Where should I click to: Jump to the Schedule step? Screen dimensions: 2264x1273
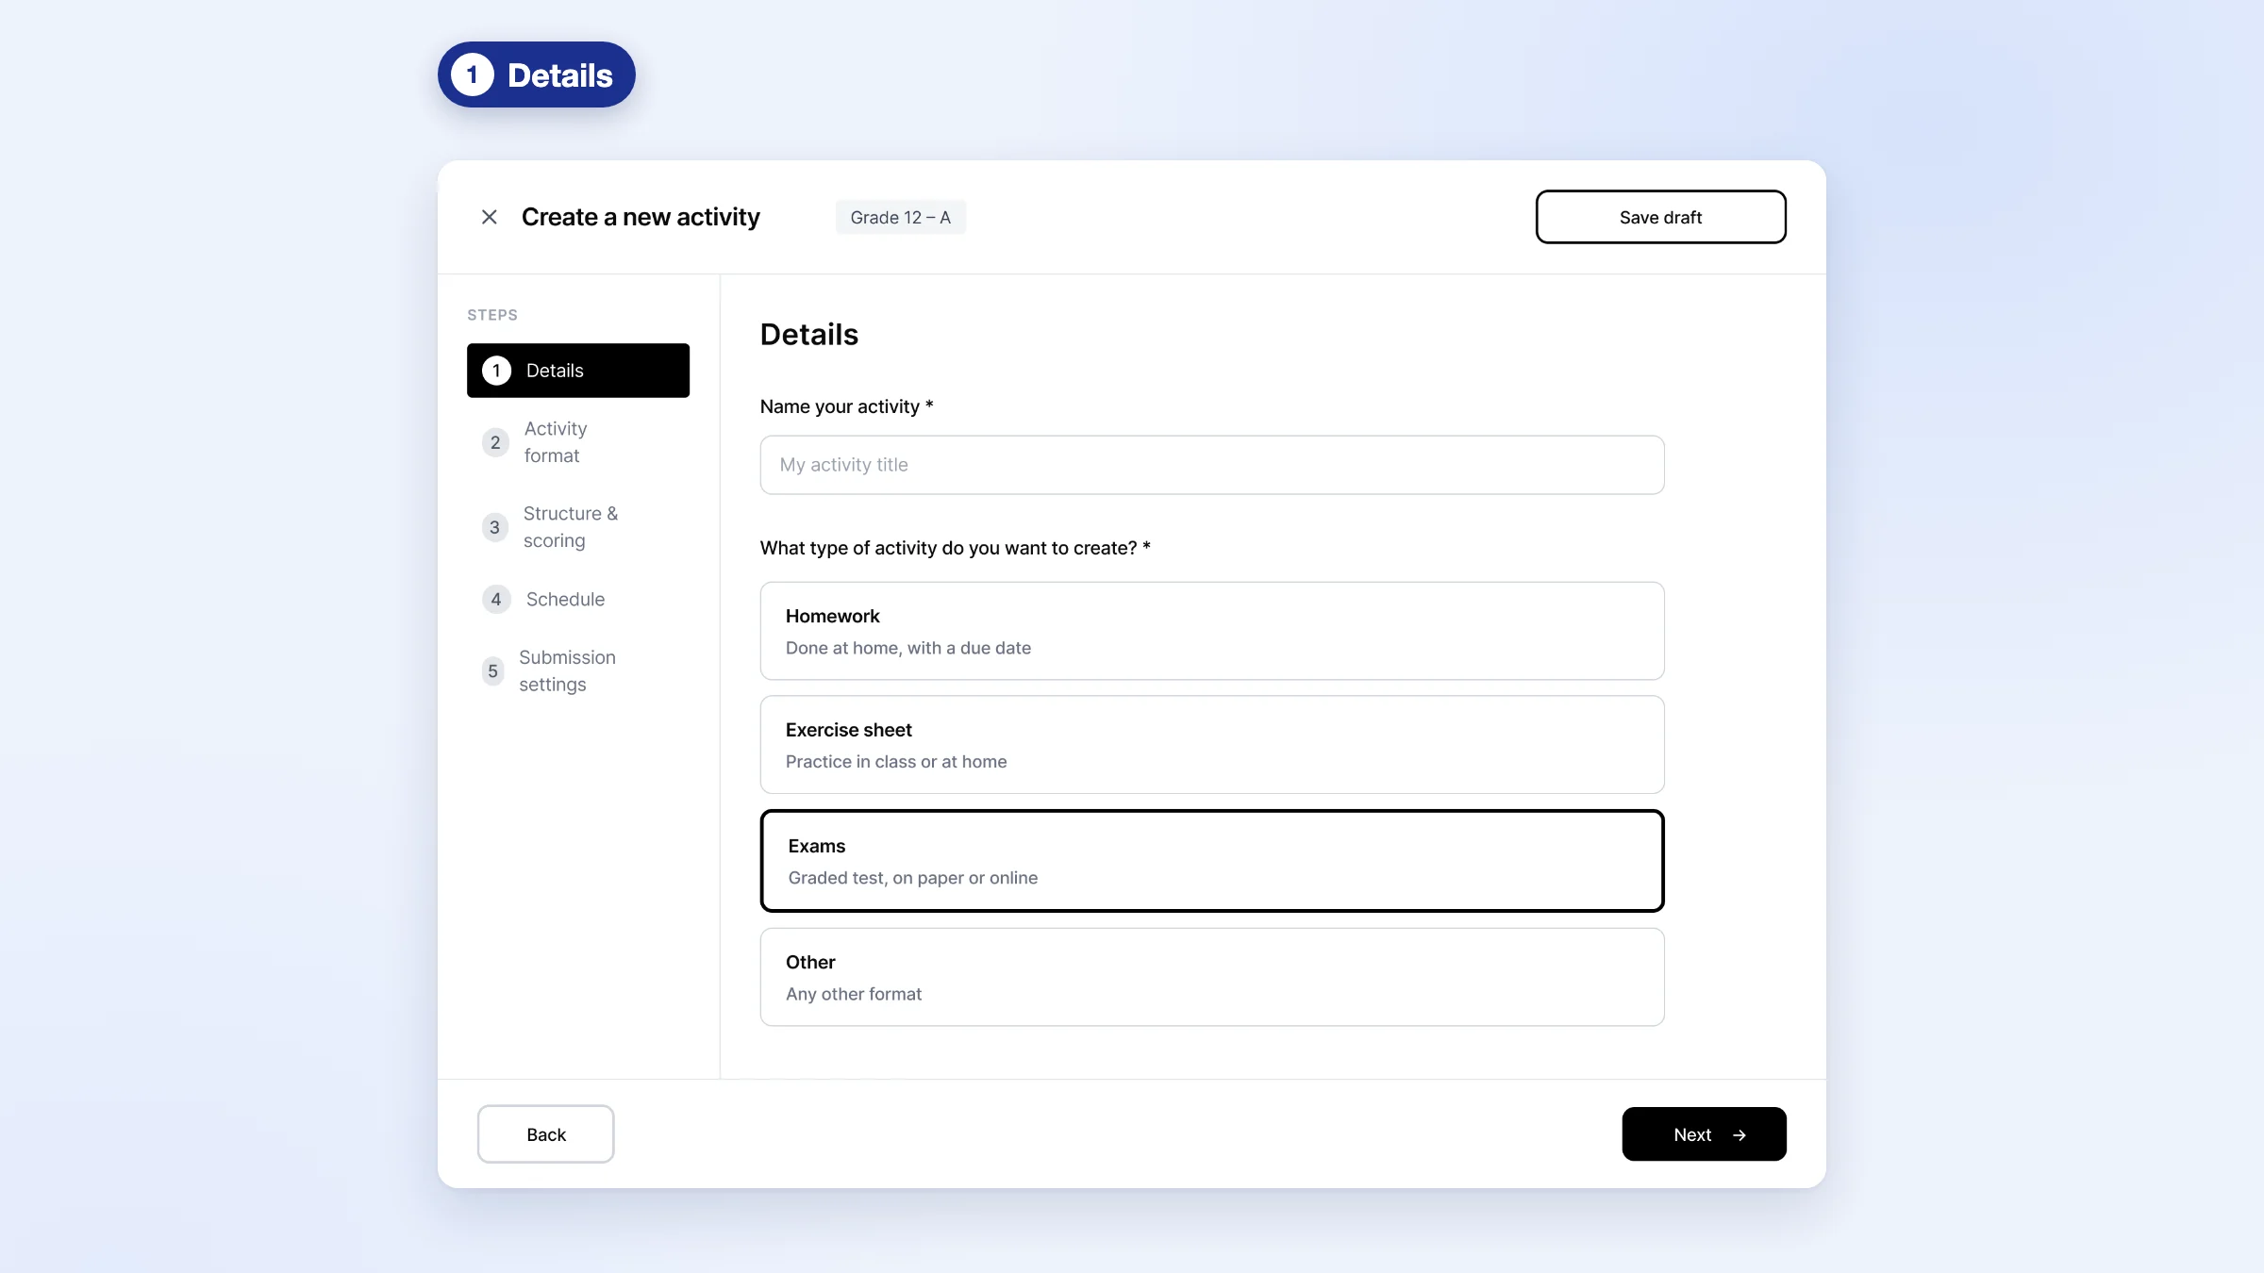pyautogui.click(x=578, y=599)
